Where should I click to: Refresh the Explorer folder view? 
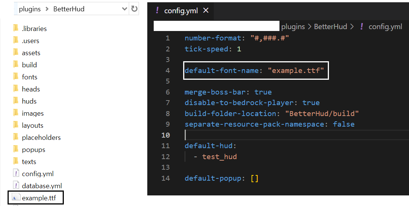134,9
